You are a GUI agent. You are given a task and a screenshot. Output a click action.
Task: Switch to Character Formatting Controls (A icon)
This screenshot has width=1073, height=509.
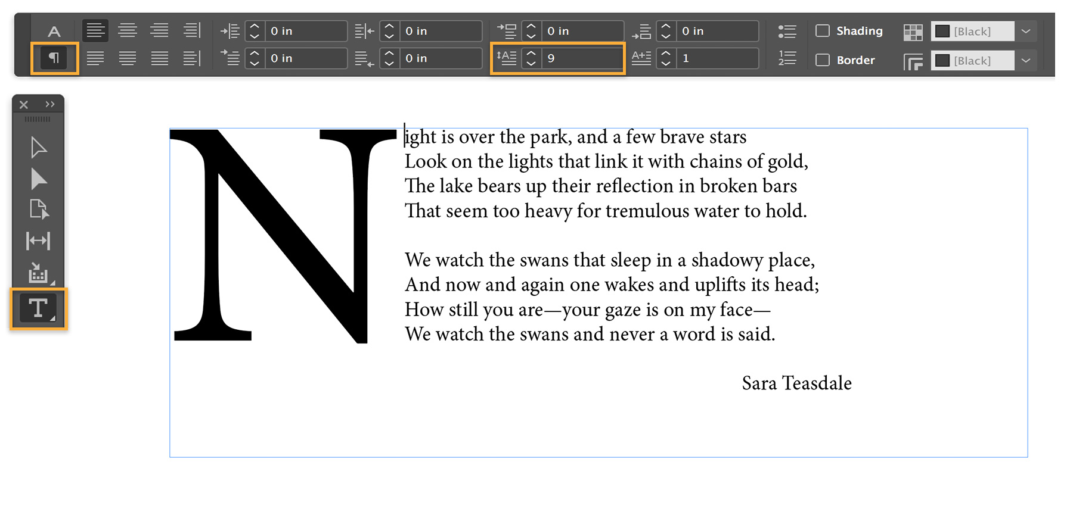[x=54, y=32]
